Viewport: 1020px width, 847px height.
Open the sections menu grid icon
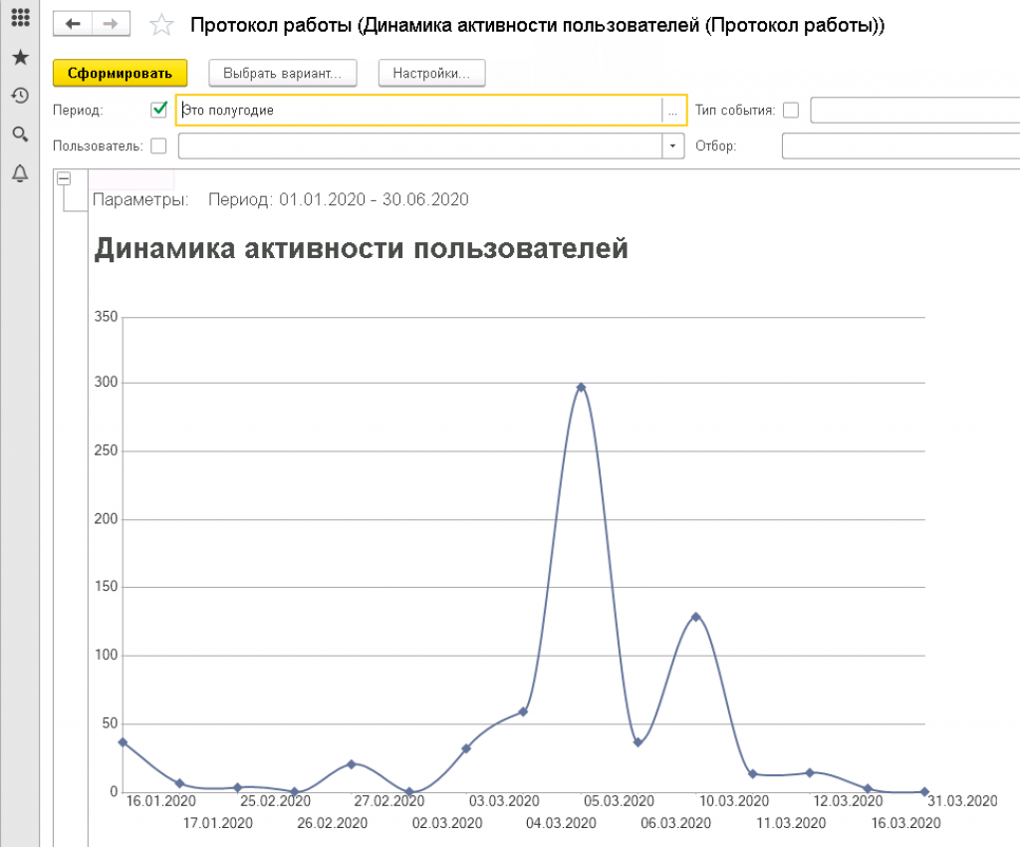(x=19, y=19)
